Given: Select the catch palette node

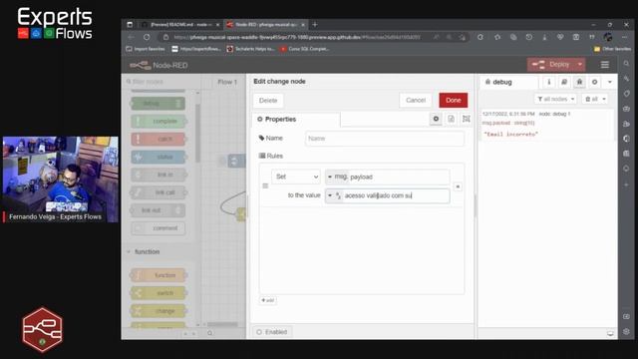Looking at the screenshot, I should (158, 140).
